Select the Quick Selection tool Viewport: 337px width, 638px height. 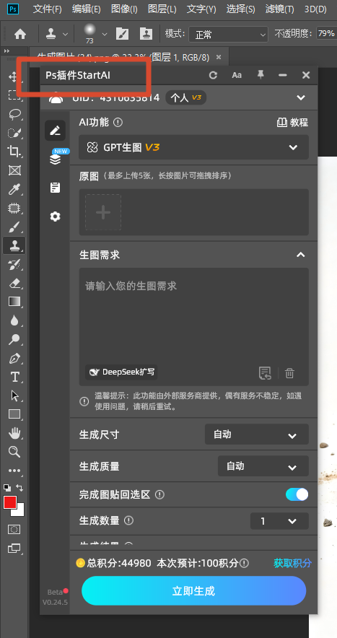pos(14,133)
